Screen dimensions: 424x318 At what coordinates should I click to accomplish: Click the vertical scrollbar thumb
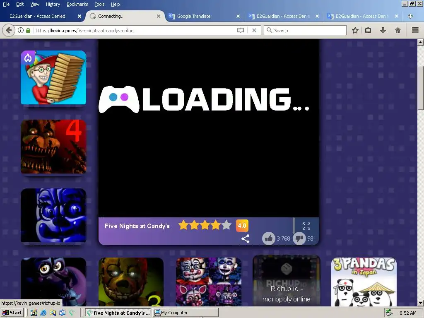420,88
